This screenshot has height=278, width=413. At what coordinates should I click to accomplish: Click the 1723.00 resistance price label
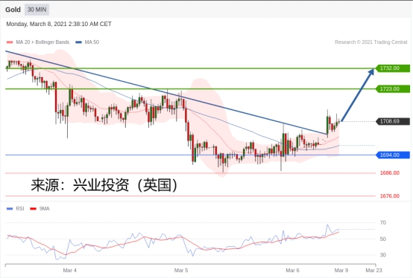tap(392, 88)
